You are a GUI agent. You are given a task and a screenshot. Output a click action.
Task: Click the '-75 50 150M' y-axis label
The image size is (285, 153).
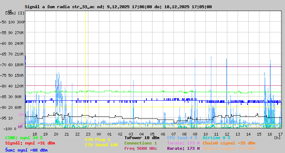[x=12, y=75]
